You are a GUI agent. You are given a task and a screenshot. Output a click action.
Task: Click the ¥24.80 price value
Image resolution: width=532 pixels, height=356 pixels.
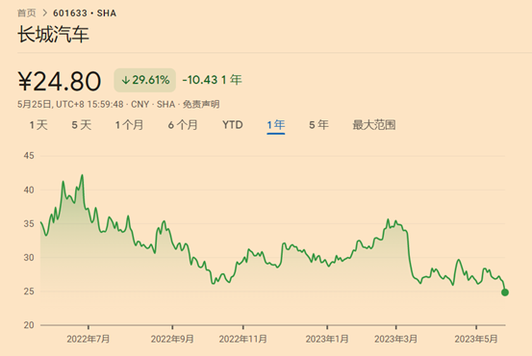click(60, 81)
